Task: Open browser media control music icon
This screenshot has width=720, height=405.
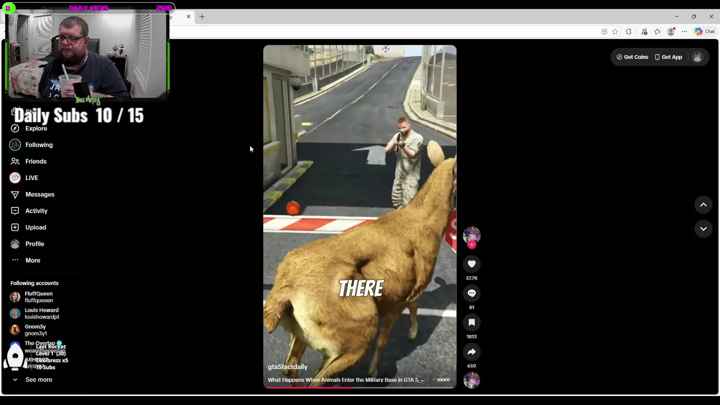Action: tap(644, 31)
